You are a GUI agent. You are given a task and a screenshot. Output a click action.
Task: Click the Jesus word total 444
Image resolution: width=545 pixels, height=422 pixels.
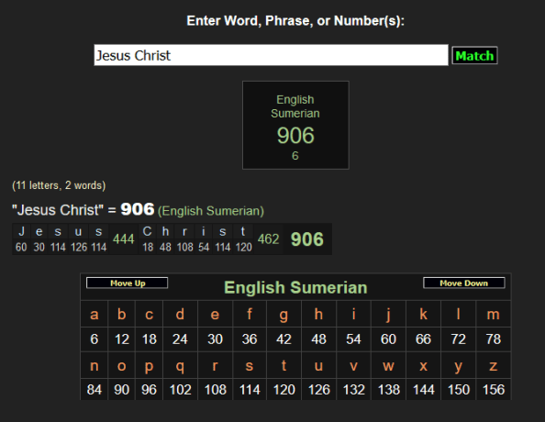pyautogui.click(x=123, y=239)
